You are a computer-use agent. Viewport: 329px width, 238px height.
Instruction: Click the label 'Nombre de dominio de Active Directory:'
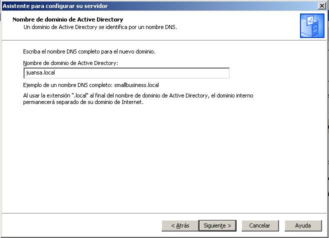(x=70, y=63)
